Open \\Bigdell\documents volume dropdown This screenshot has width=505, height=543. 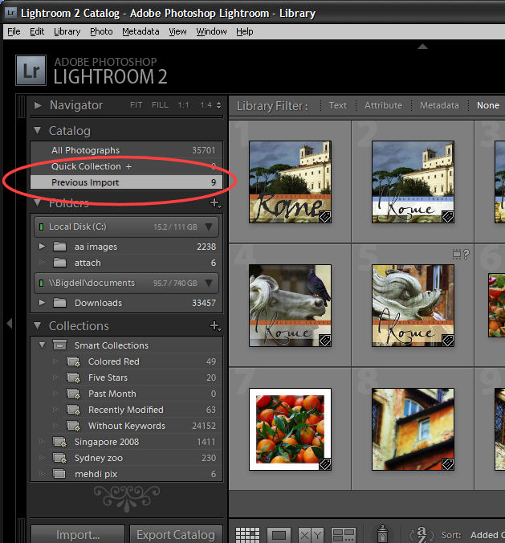(209, 283)
